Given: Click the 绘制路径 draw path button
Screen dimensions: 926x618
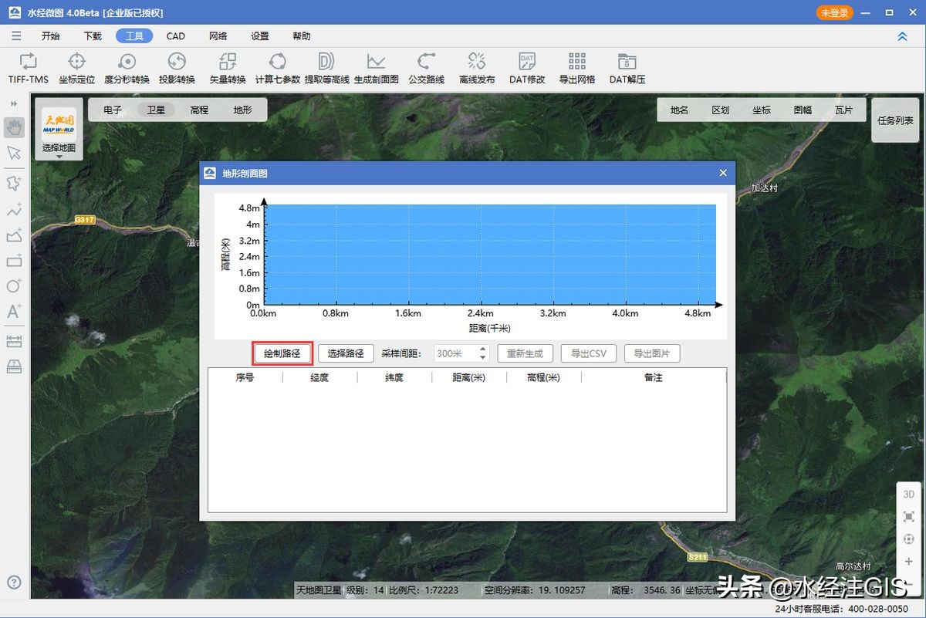Looking at the screenshot, I should 282,353.
